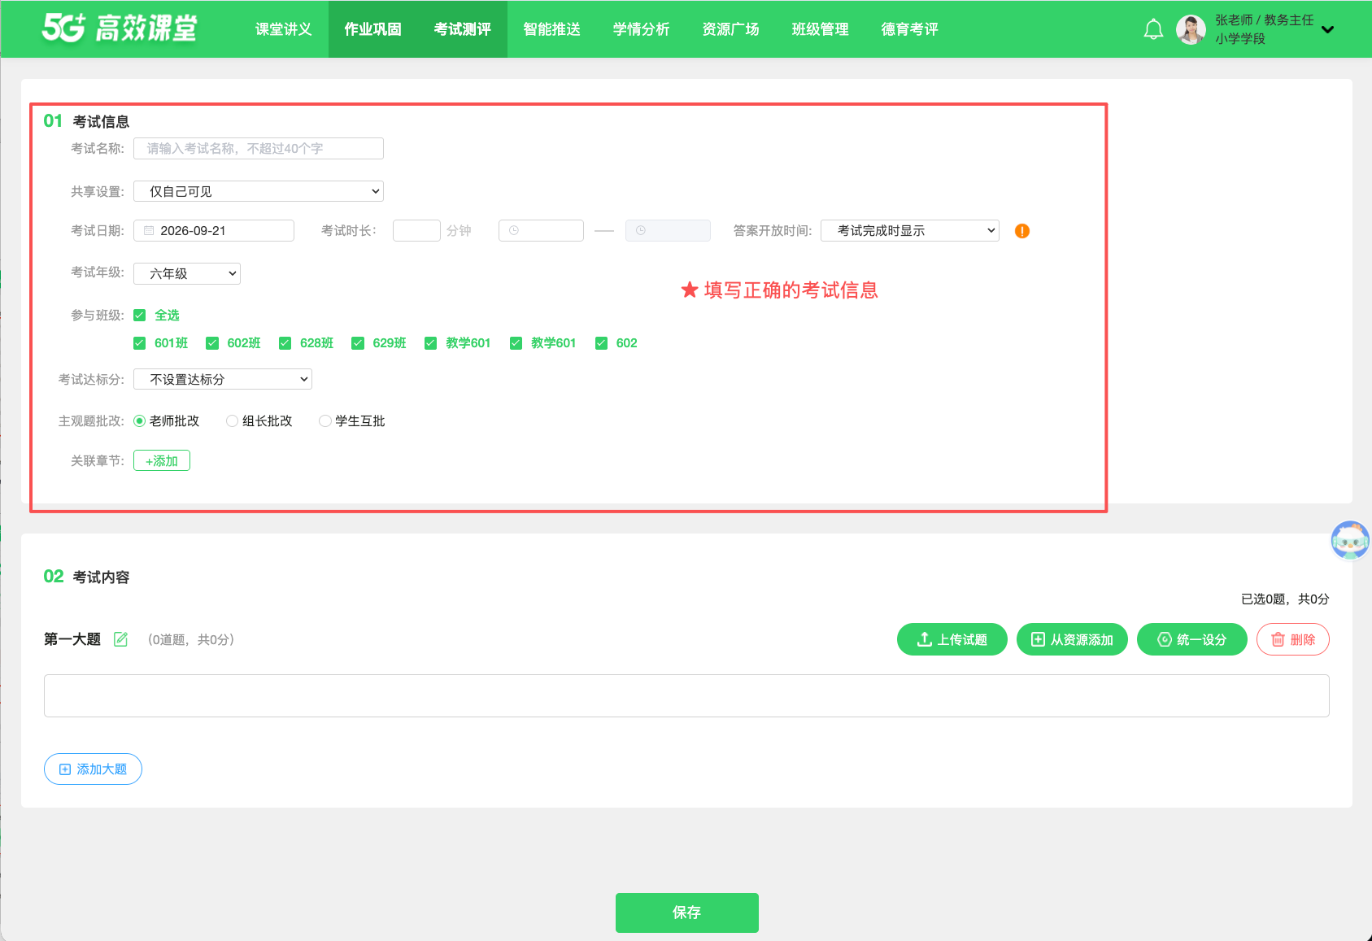Click the empty question content box
The width and height of the screenshot is (1372, 941).
tap(686, 696)
